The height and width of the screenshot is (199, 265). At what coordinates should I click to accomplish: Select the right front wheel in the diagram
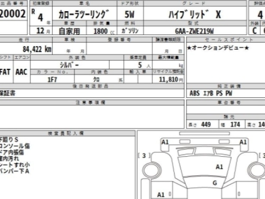[x=257, y=170]
